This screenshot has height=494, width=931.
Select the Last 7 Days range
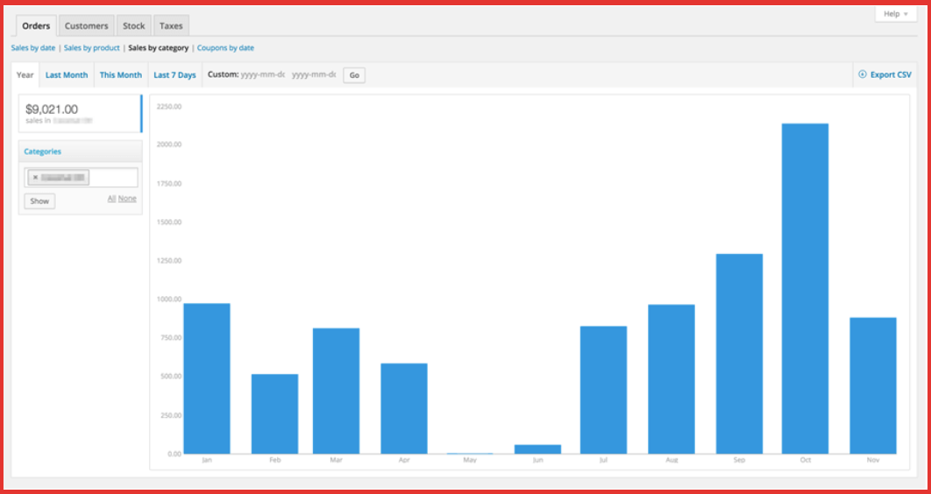174,74
